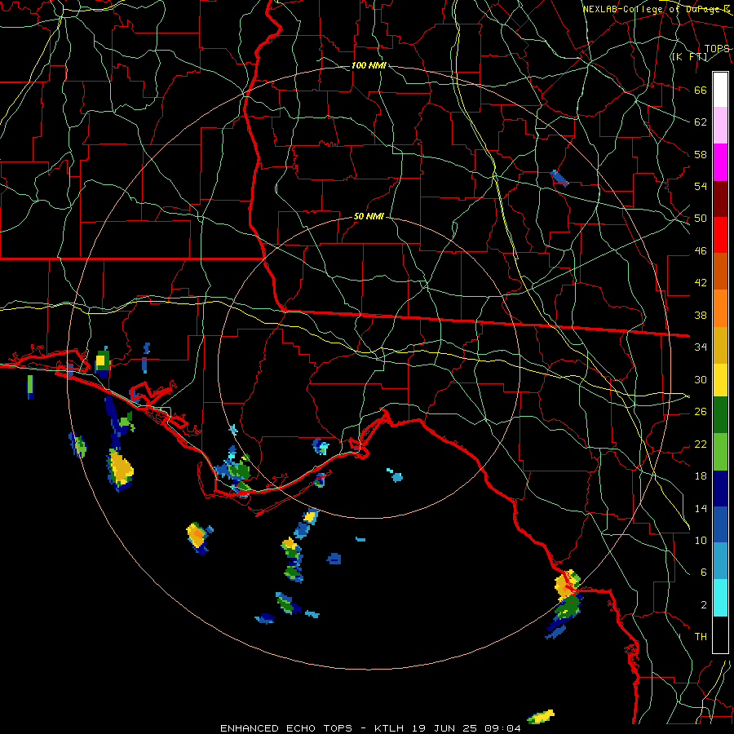Click the legend value '46'
This screenshot has width=734, height=734.
tap(701, 251)
